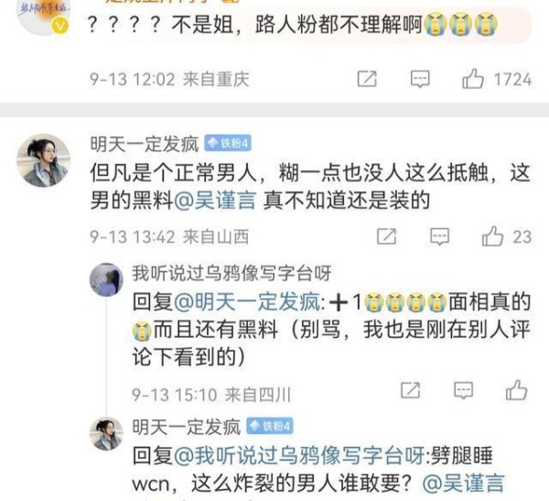Share the comment posted from 重庆

(x=367, y=79)
